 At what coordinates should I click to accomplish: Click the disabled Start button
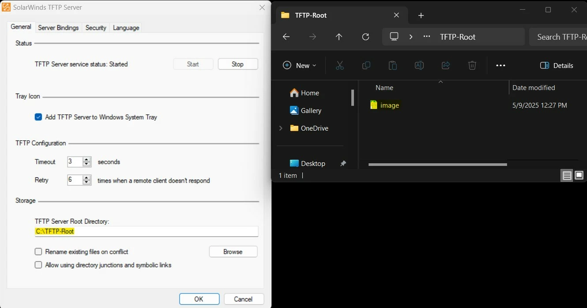pyautogui.click(x=193, y=64)
